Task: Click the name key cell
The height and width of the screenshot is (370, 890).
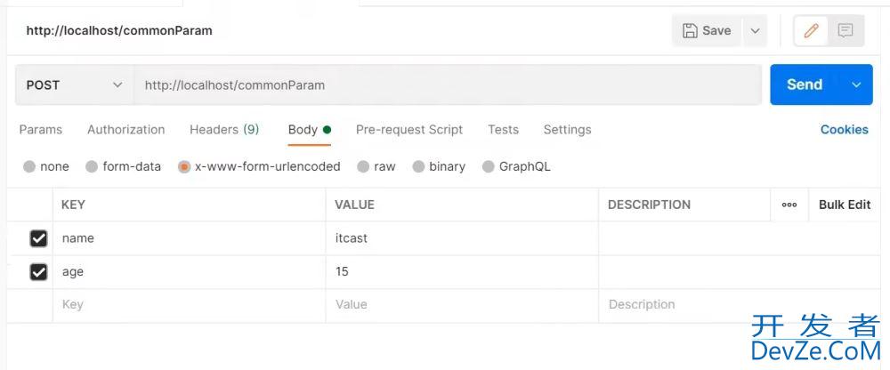Action: pyautogui.click(x=190, y=238)
